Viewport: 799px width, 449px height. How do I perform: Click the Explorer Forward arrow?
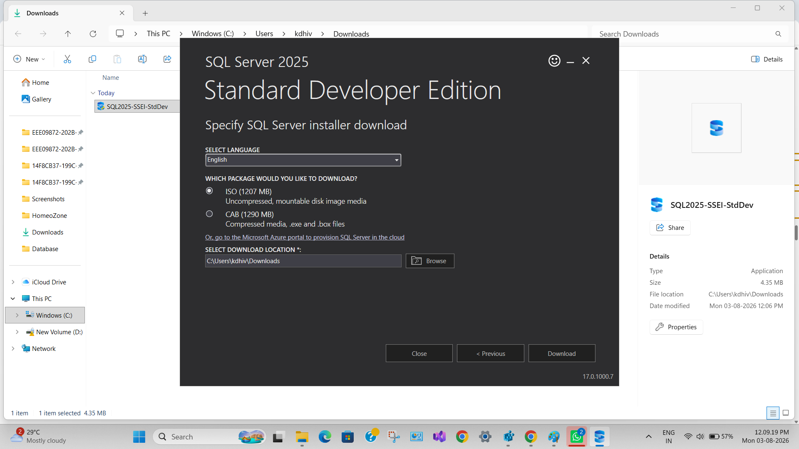pos(43,34)
